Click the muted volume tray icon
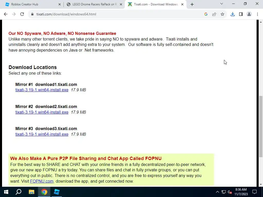 point(230,192)
